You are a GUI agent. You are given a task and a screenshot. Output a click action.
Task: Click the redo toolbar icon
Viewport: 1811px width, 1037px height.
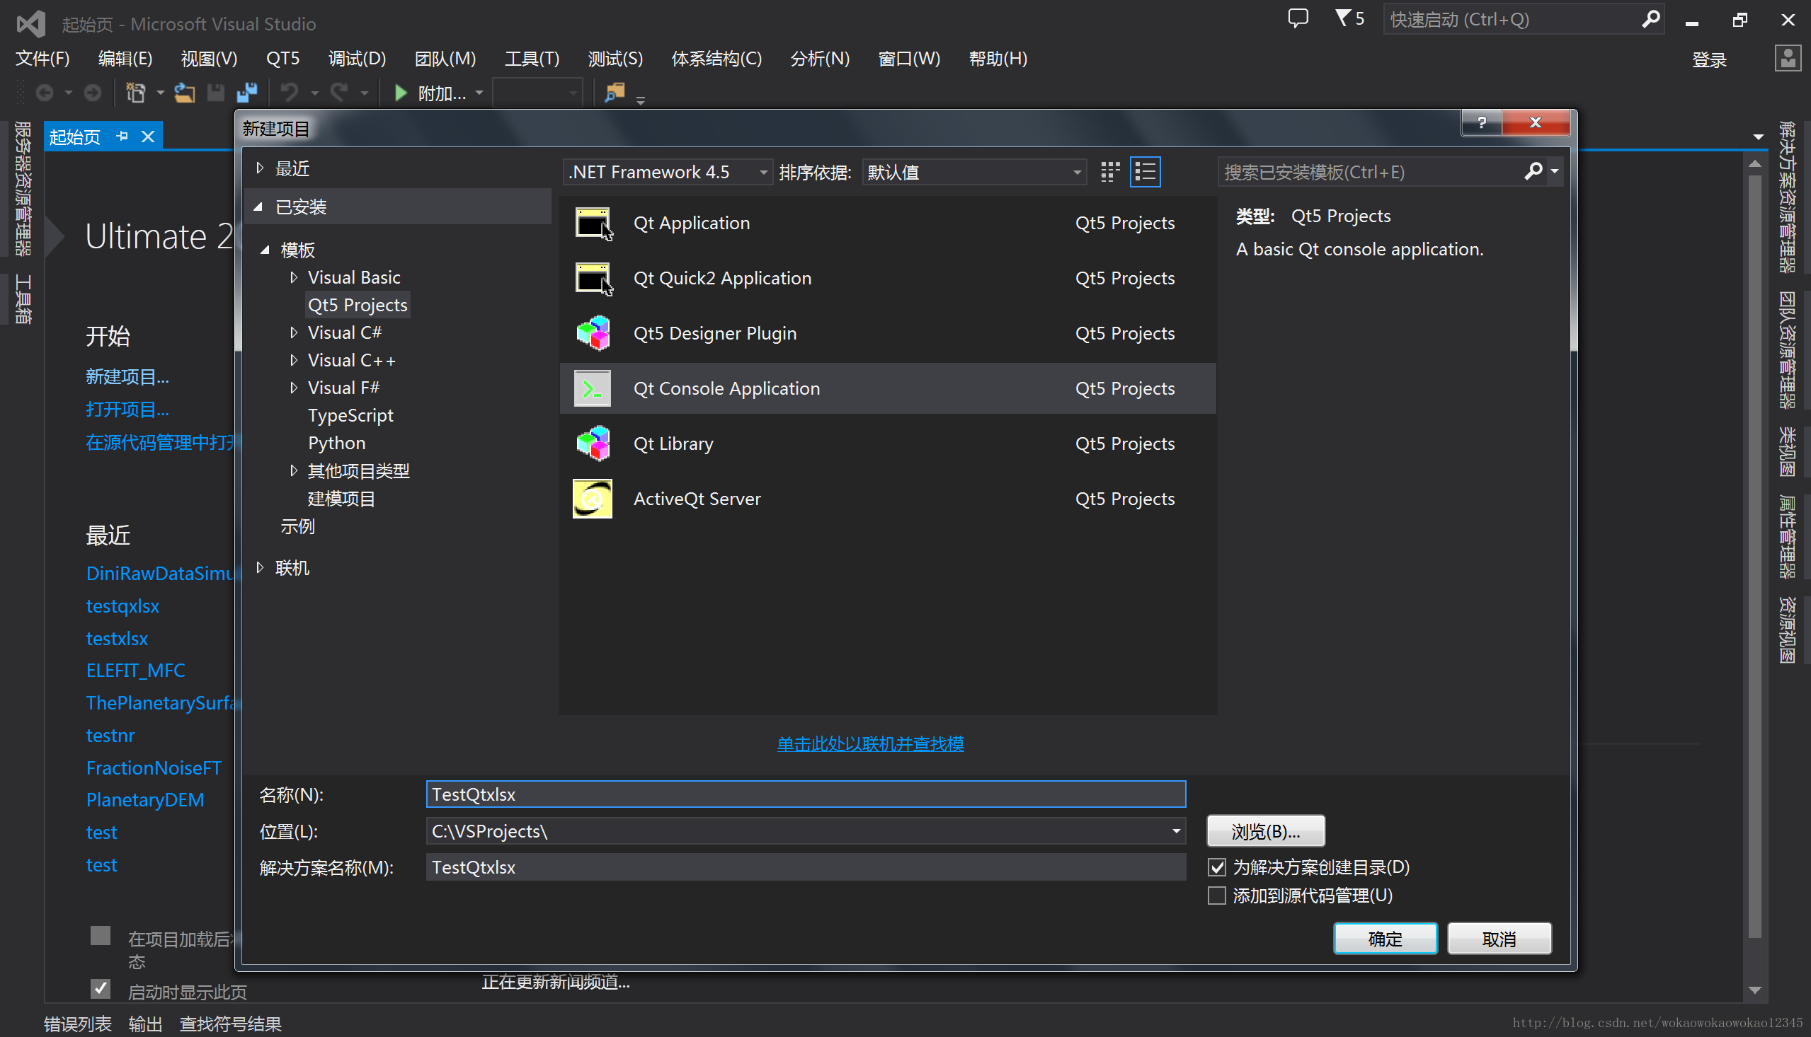click(339, 93)
